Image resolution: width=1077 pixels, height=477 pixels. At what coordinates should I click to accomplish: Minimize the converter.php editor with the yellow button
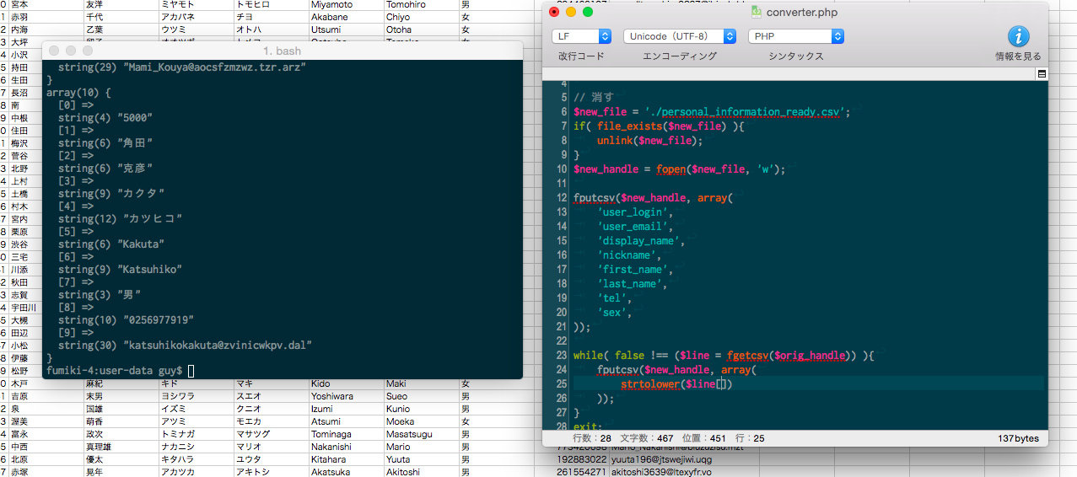[x=571, y=13]
